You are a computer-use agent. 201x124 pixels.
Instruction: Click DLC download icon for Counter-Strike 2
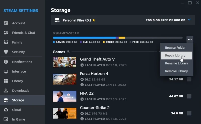click(x=82, y=113)
